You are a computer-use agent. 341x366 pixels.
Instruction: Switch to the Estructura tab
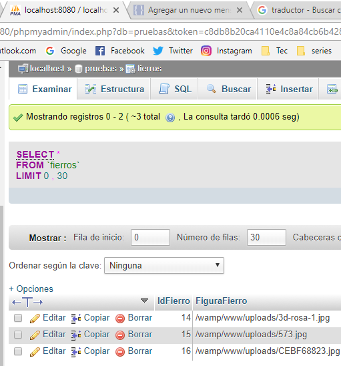[114, 89]
